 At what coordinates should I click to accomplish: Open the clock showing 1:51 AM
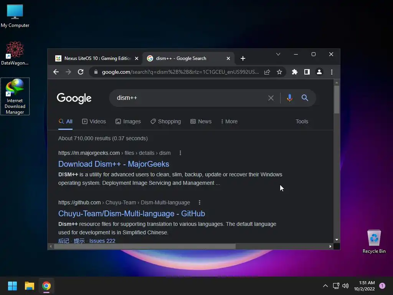[365, 286]
